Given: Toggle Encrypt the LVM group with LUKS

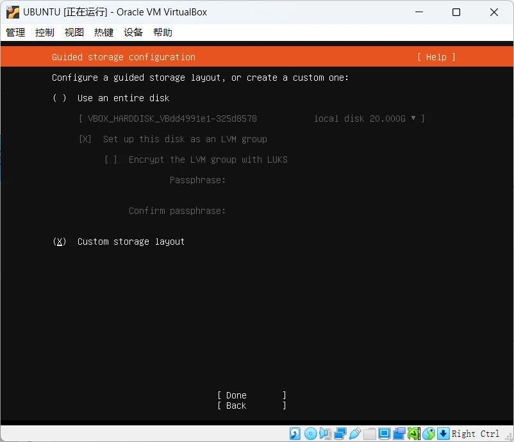Looking at the screenshot, I should click(x=111, y=160).
